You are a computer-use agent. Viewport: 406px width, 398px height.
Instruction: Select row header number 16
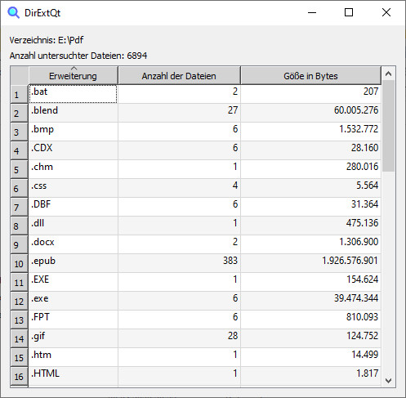[x=19, y=376]
